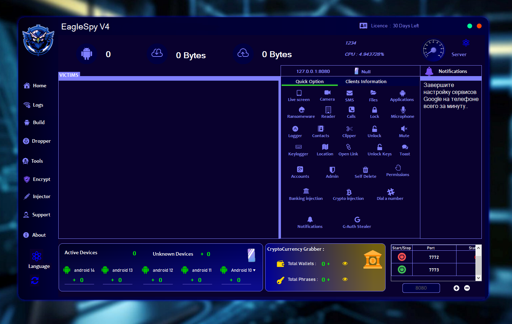Click the port table scrollbar down arrow
This screenshot has height=324, width=512.
(x=478, y=278)
